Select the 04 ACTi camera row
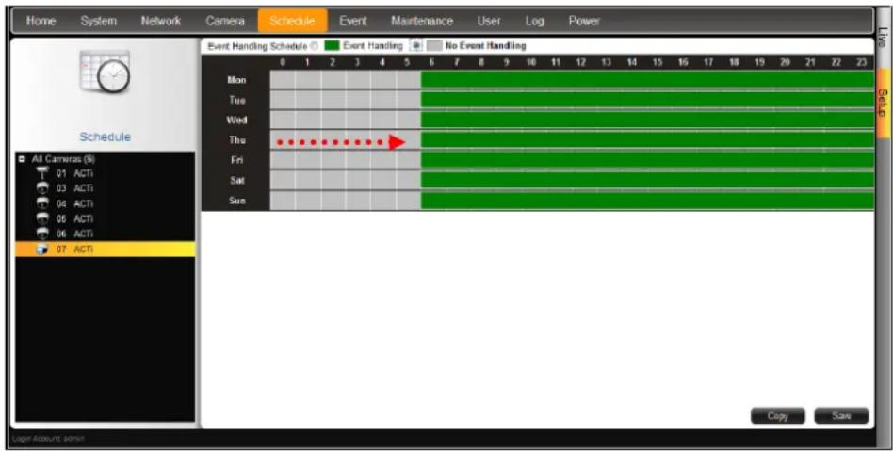Viewport: 893px width, 451px height. coord(105,204)
